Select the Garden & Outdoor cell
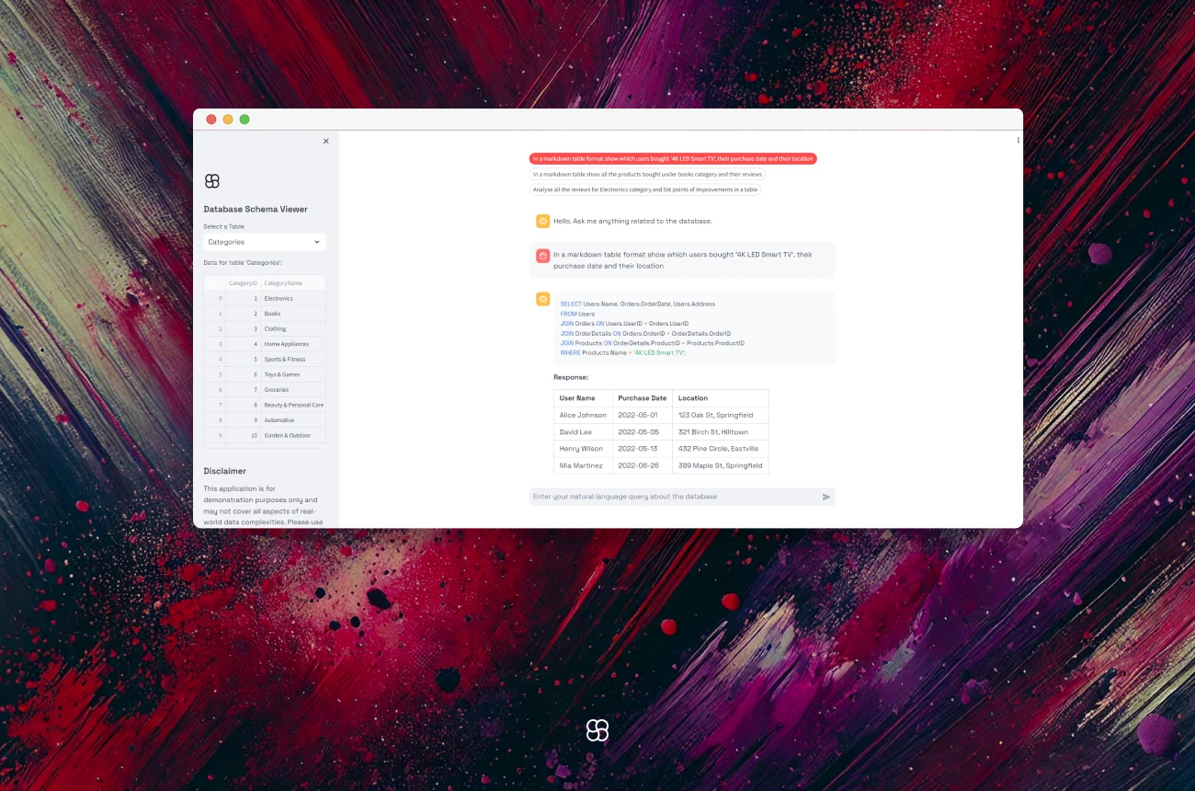This screenshot has height=791, width=1195. [x=293, y=435]
